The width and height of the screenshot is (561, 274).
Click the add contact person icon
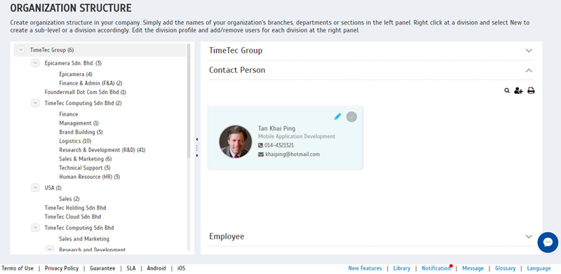pos(518,91)
